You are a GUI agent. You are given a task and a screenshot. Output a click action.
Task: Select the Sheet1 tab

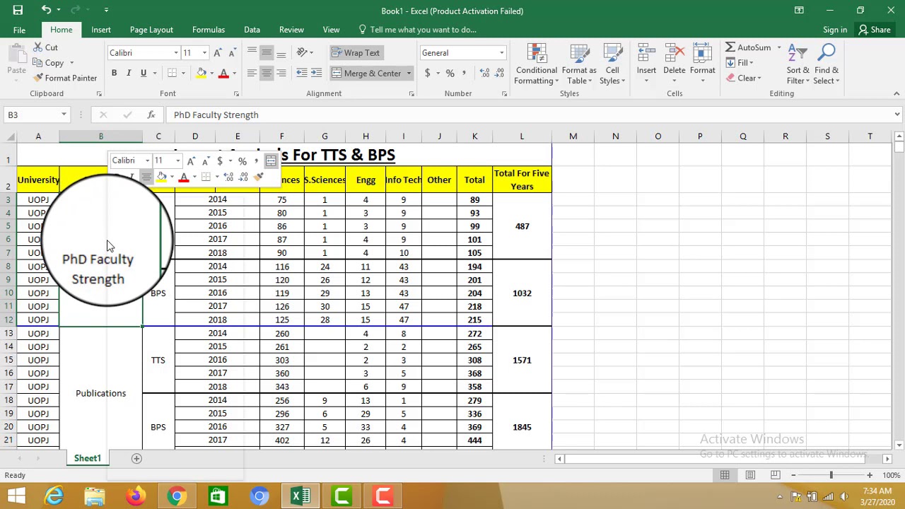pos(88,458)
